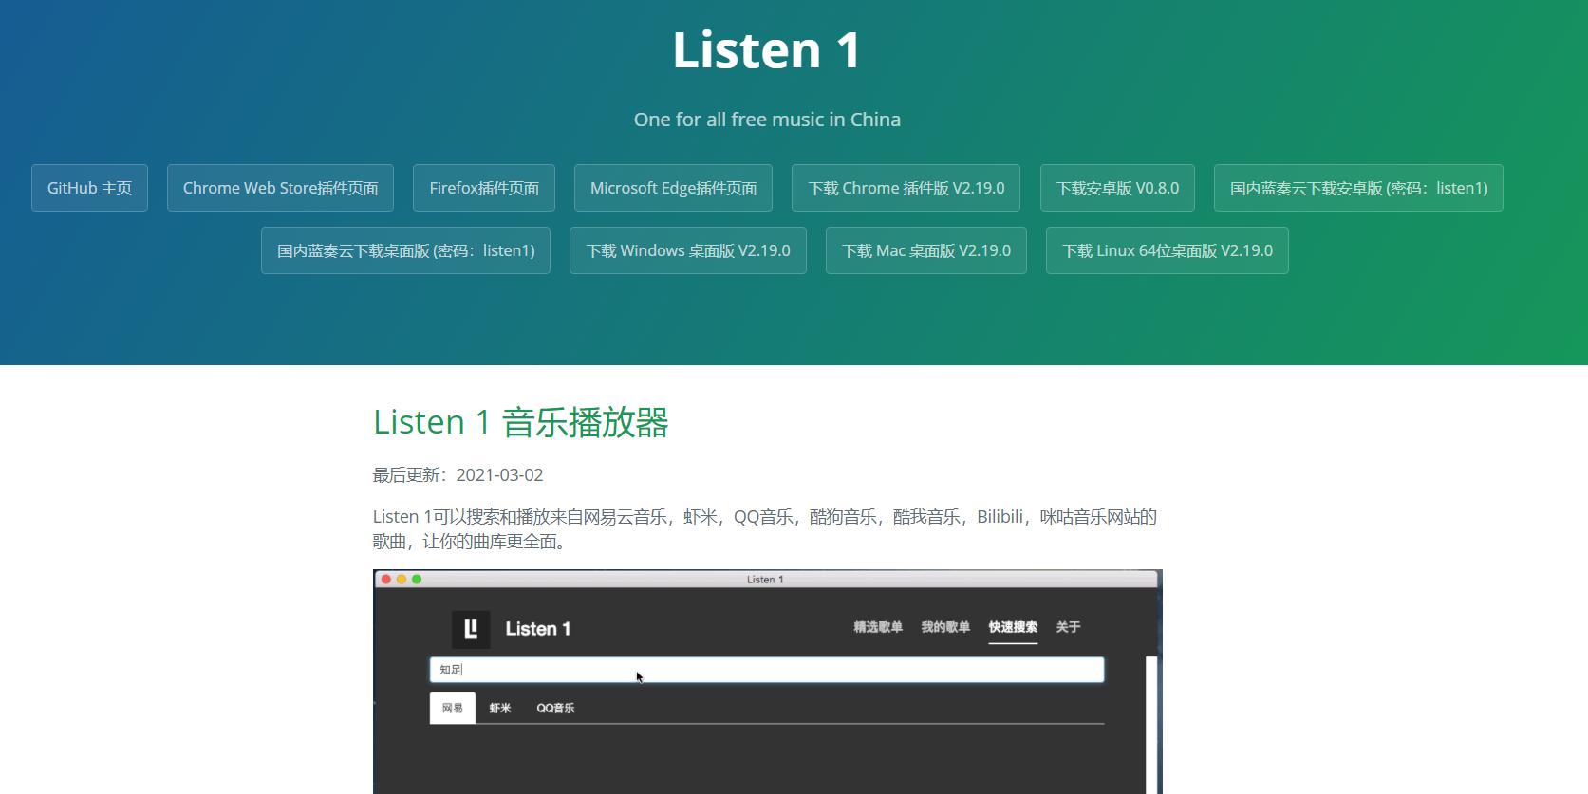Download Windows 桌面版 V2.19.0
This screenshot has width=1588, height=794.
click(x=688, y=250)
